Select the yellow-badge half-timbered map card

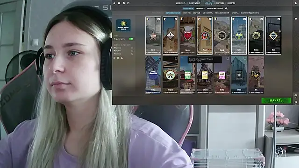click(205, 75)
